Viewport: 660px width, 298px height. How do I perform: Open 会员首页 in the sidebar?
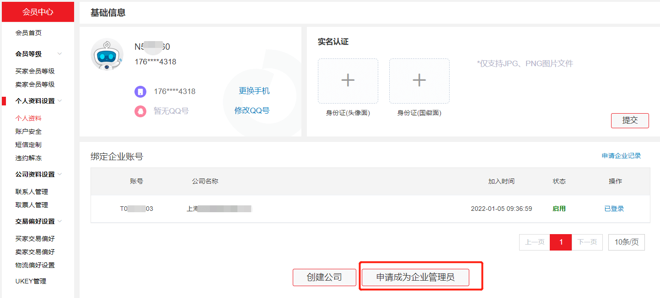[28, 33]
